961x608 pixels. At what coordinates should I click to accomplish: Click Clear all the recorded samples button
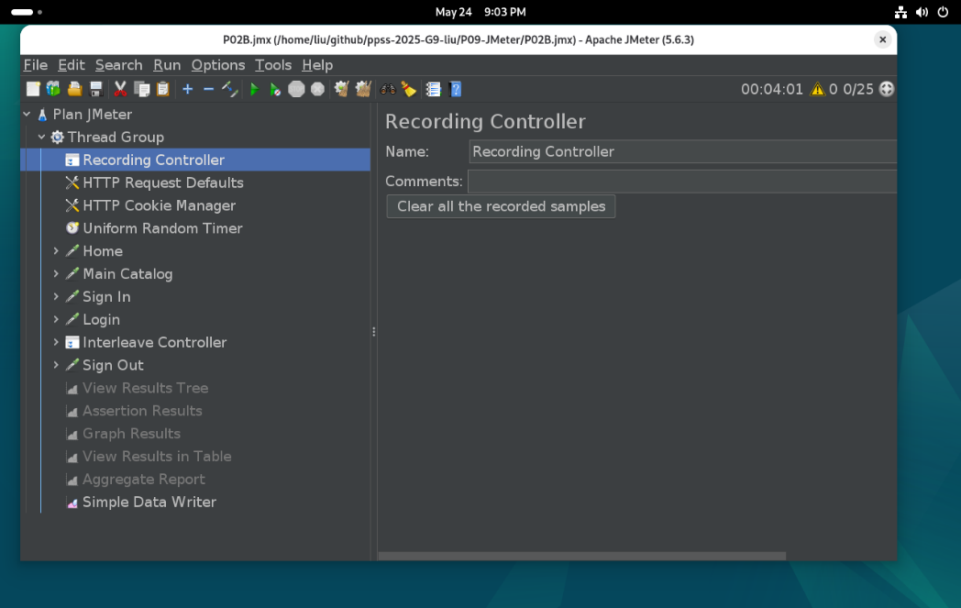(x=501, y=206)
